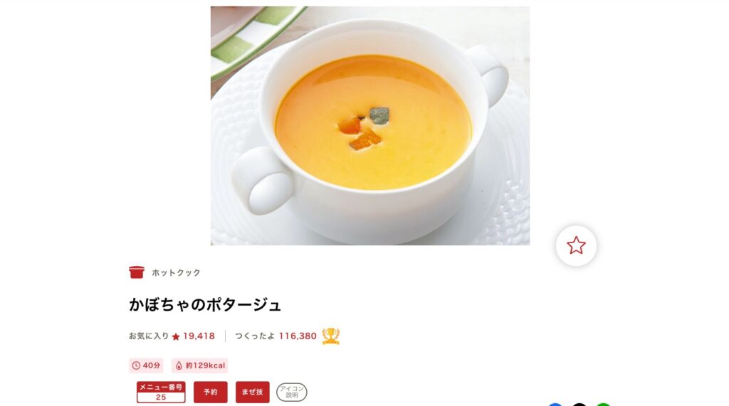
Task: Open the ホットクック category label
Action: click(x=177, y=272)
